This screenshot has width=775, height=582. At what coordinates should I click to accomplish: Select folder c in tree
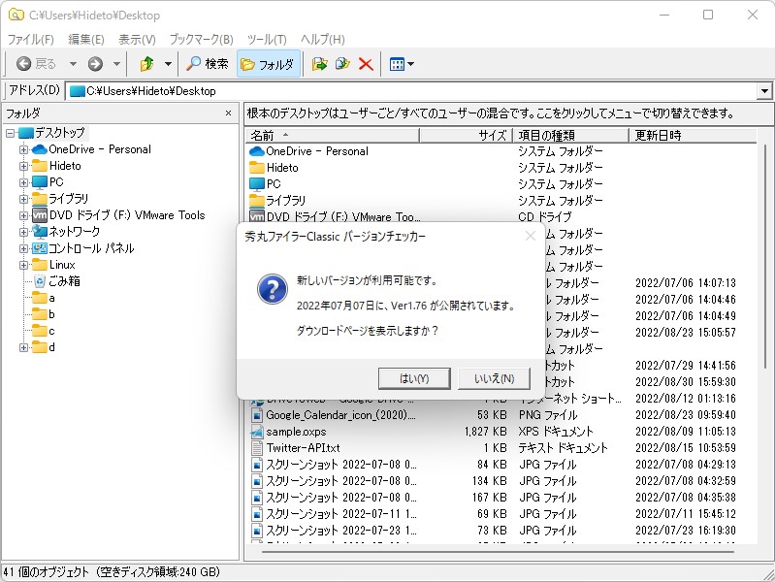coord(40,331)
